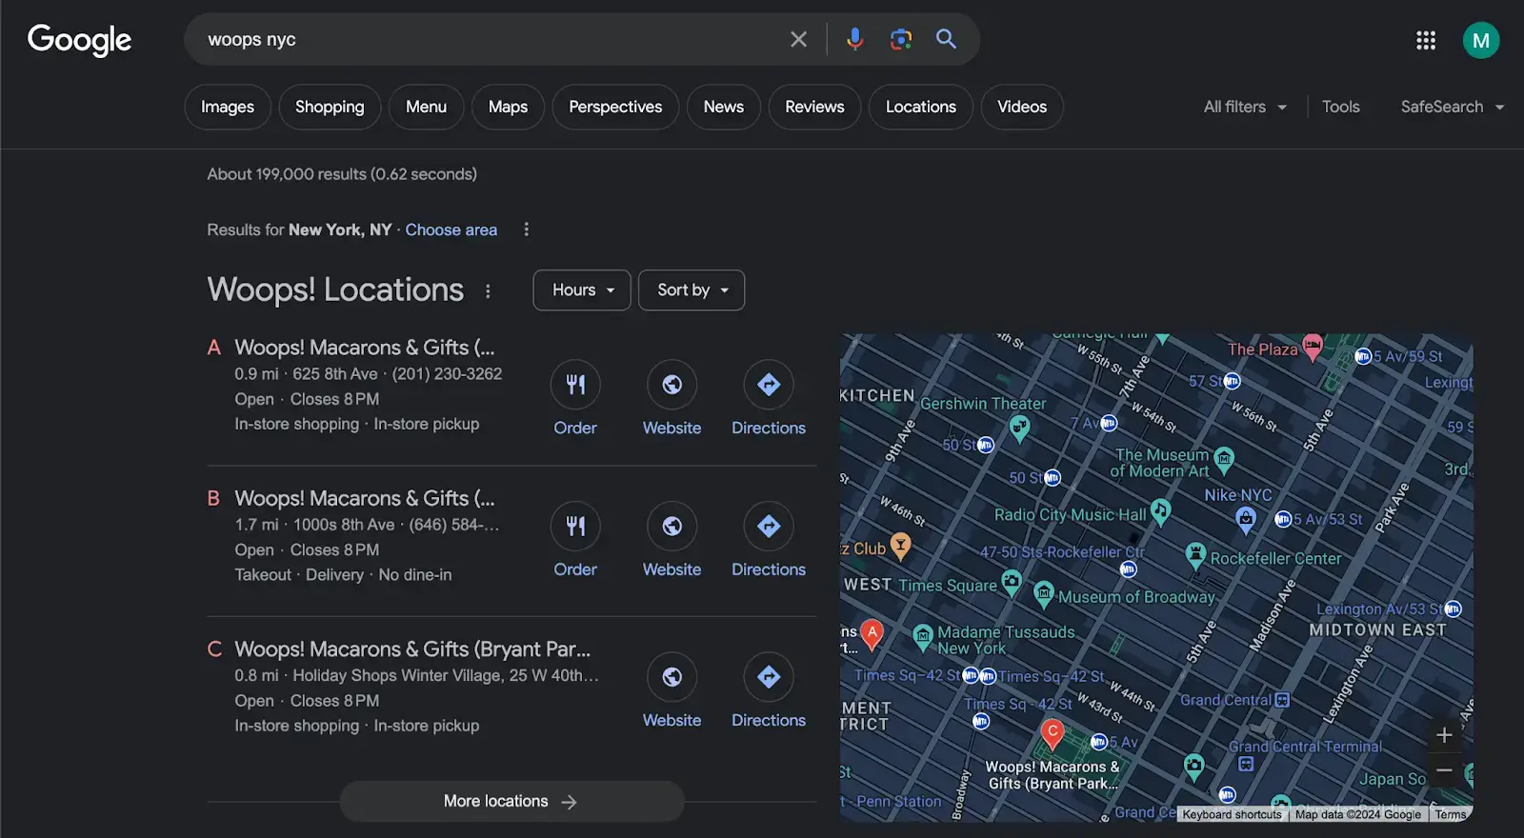Click The Museum of Modern Art map marker
Image resolution: width=1524 pixels, height=838 pixels.
[1225, 461]
